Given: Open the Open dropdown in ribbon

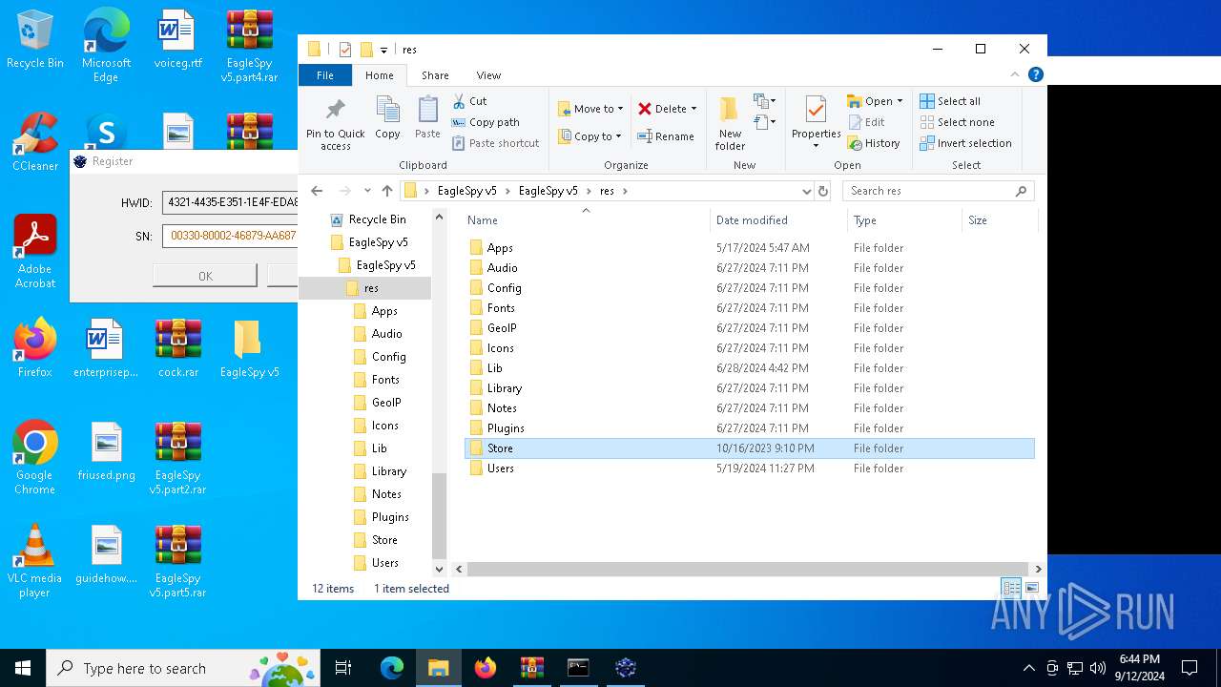Looking at the screenshot, I should point(875,101).
